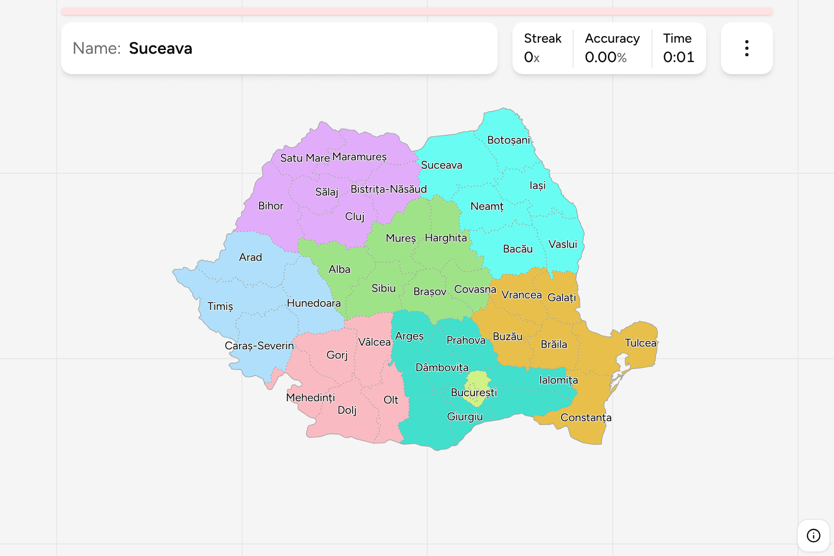This screenshot has width=834, height=556.
Task: Click on Mehedinți county
Action: (310, 398)
